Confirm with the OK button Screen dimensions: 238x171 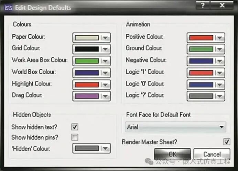173,154
